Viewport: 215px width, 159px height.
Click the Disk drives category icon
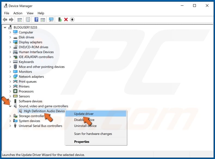pos(15,37)
